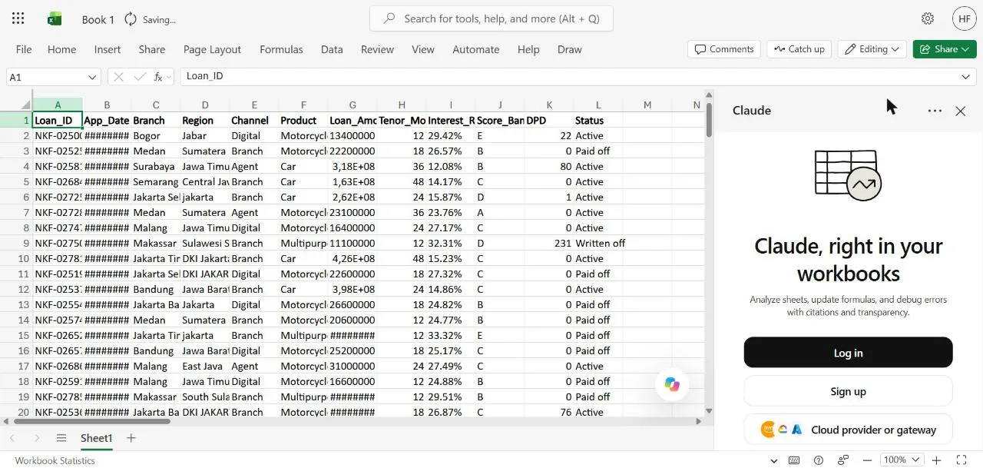Go to previous sheet arrow
Screen dimensions: 983x468
point(13,438)
